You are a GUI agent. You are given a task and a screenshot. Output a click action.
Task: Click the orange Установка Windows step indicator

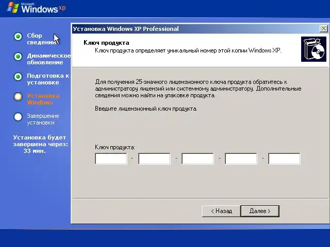(x=18, y=97)
